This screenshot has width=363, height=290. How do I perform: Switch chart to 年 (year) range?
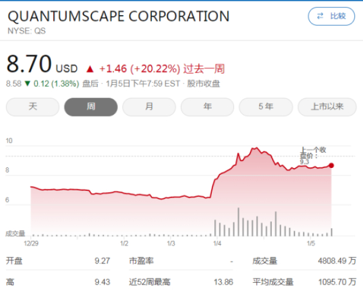[208, 107]
